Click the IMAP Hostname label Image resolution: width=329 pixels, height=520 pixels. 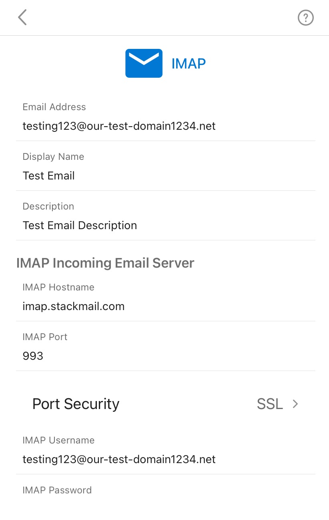coord(58,287)
